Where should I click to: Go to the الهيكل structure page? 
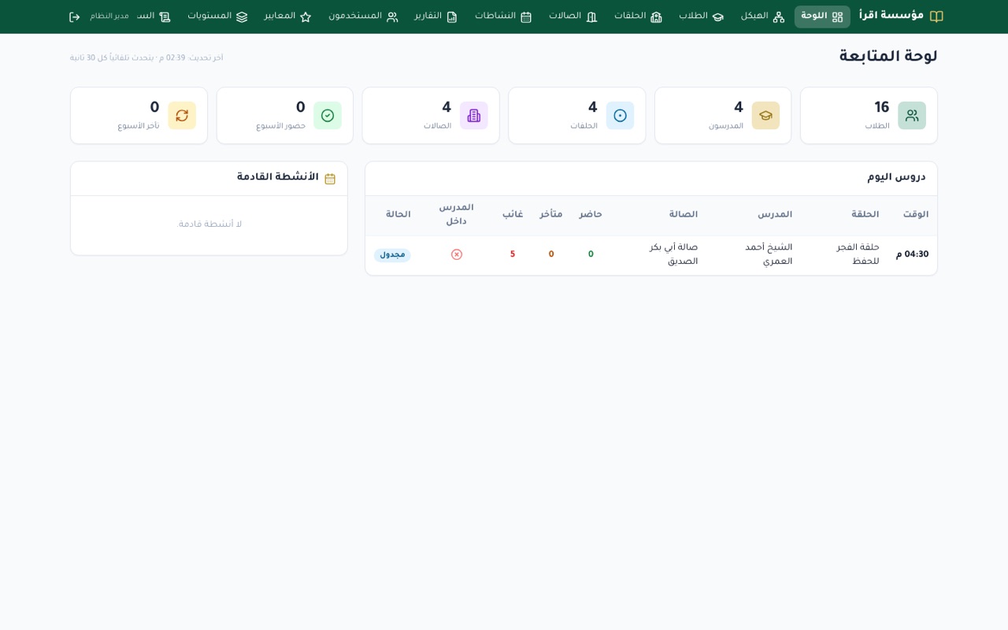click(762, 17)
